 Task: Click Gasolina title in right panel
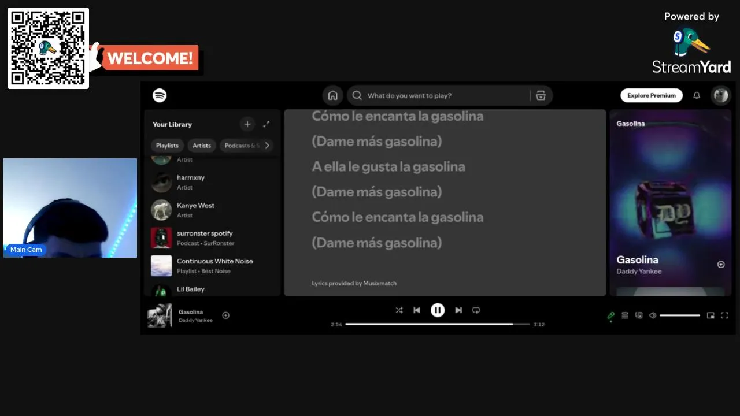click(x=637, y=260)
